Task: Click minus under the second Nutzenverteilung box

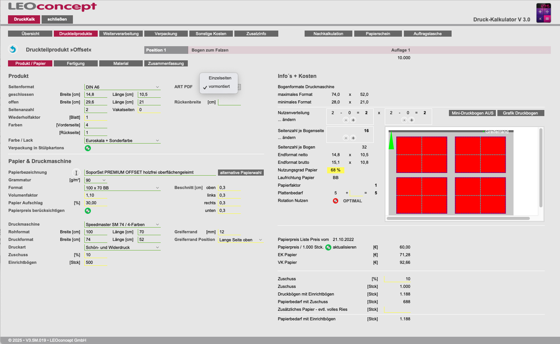Action: click(404, 120)
